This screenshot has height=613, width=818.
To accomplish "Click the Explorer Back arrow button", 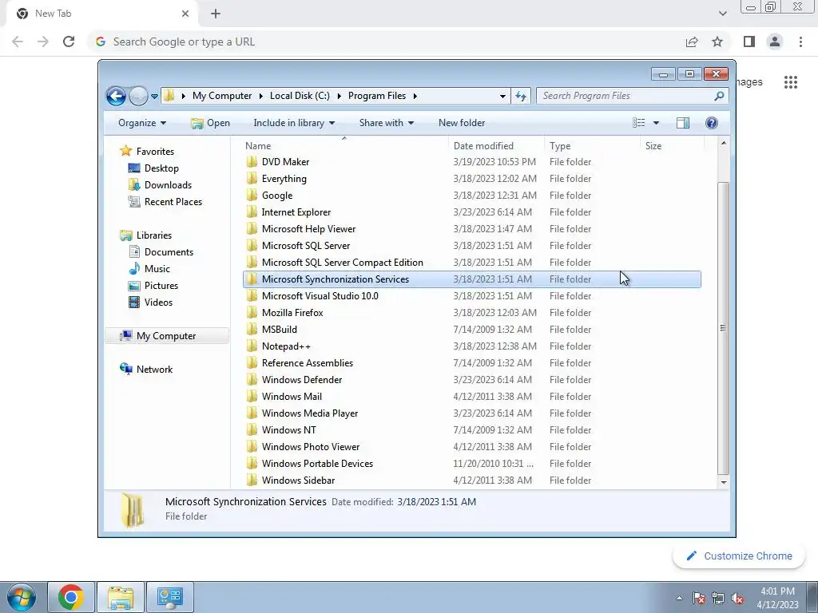I will pos(116,96).
